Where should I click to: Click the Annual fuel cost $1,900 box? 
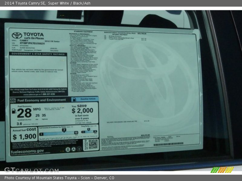(x=25, y=134)
